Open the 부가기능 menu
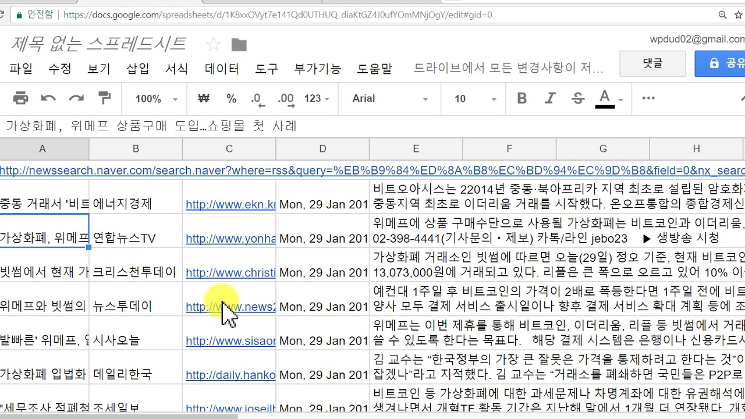The width and height of the screenshot is (745, 419). pos(318,69)
